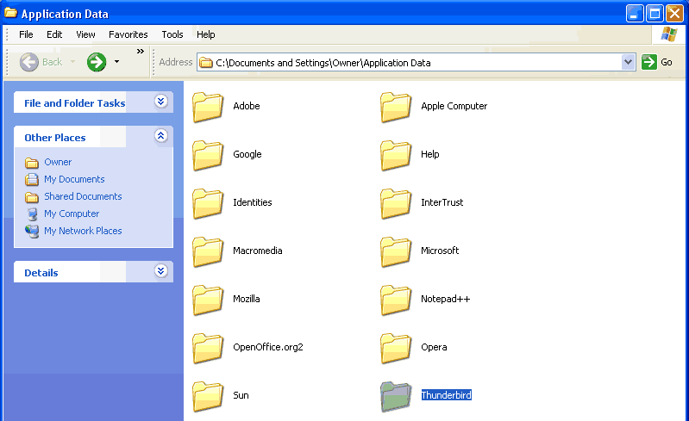This screenshot has width=689, height=421.
Task: Click the InterTrust folder name
Action: (x=442, y=202)
